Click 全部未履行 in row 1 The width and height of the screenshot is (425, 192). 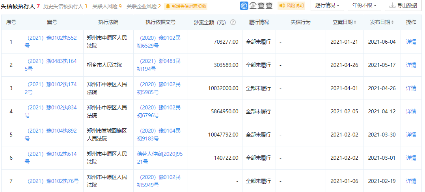coord(258,42)
